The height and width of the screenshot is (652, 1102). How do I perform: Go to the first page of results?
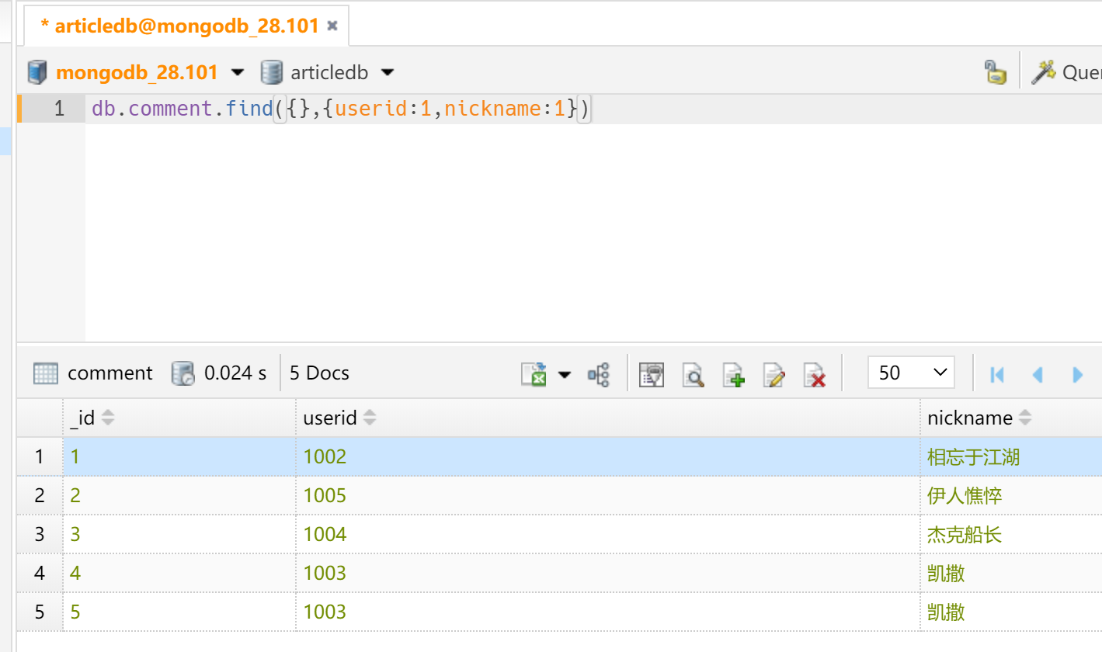pos(997,374)
